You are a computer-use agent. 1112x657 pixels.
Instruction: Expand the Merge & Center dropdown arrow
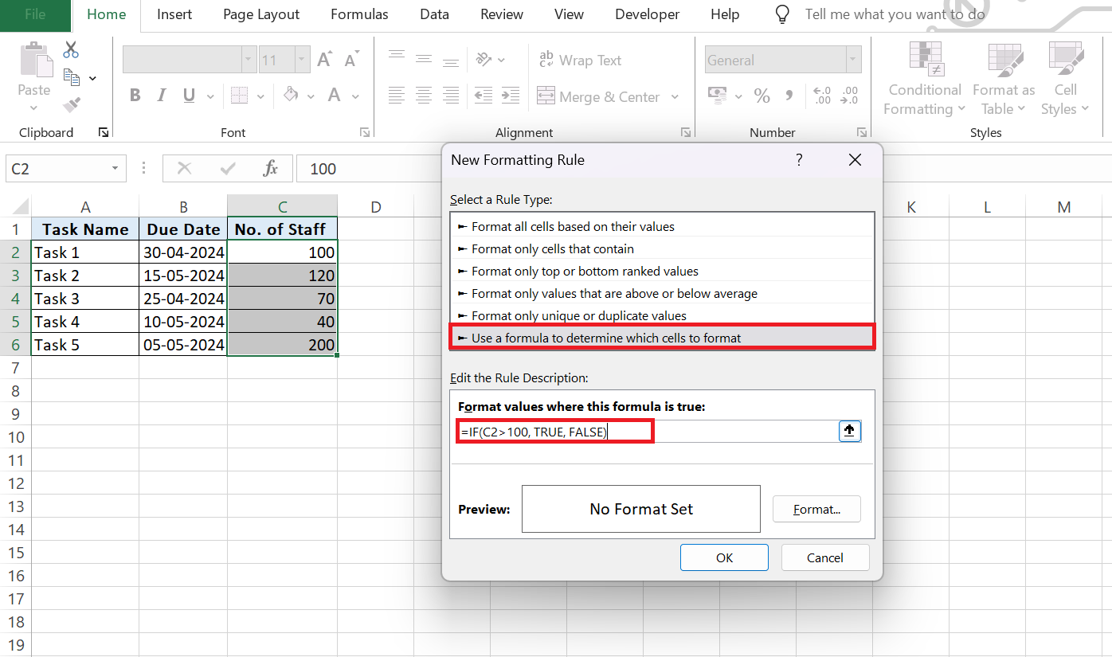click(x=675, y=96)
